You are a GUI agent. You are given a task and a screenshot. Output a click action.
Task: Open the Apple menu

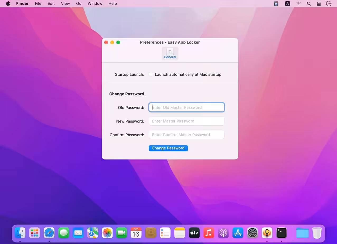(x=8, y=3)
